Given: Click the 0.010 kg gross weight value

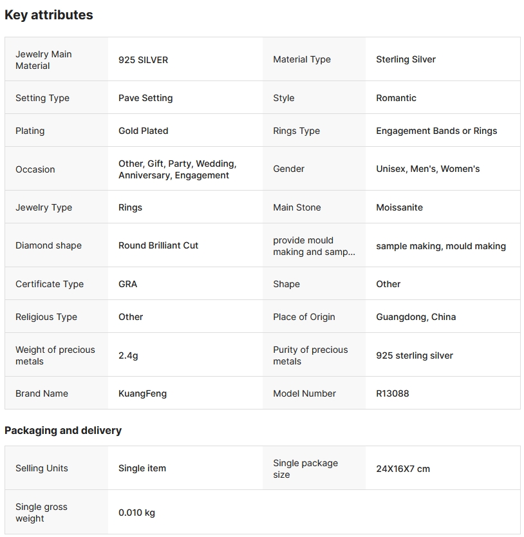Looking at the screenshot, I should pyautogui.click(x=136, y=513).
